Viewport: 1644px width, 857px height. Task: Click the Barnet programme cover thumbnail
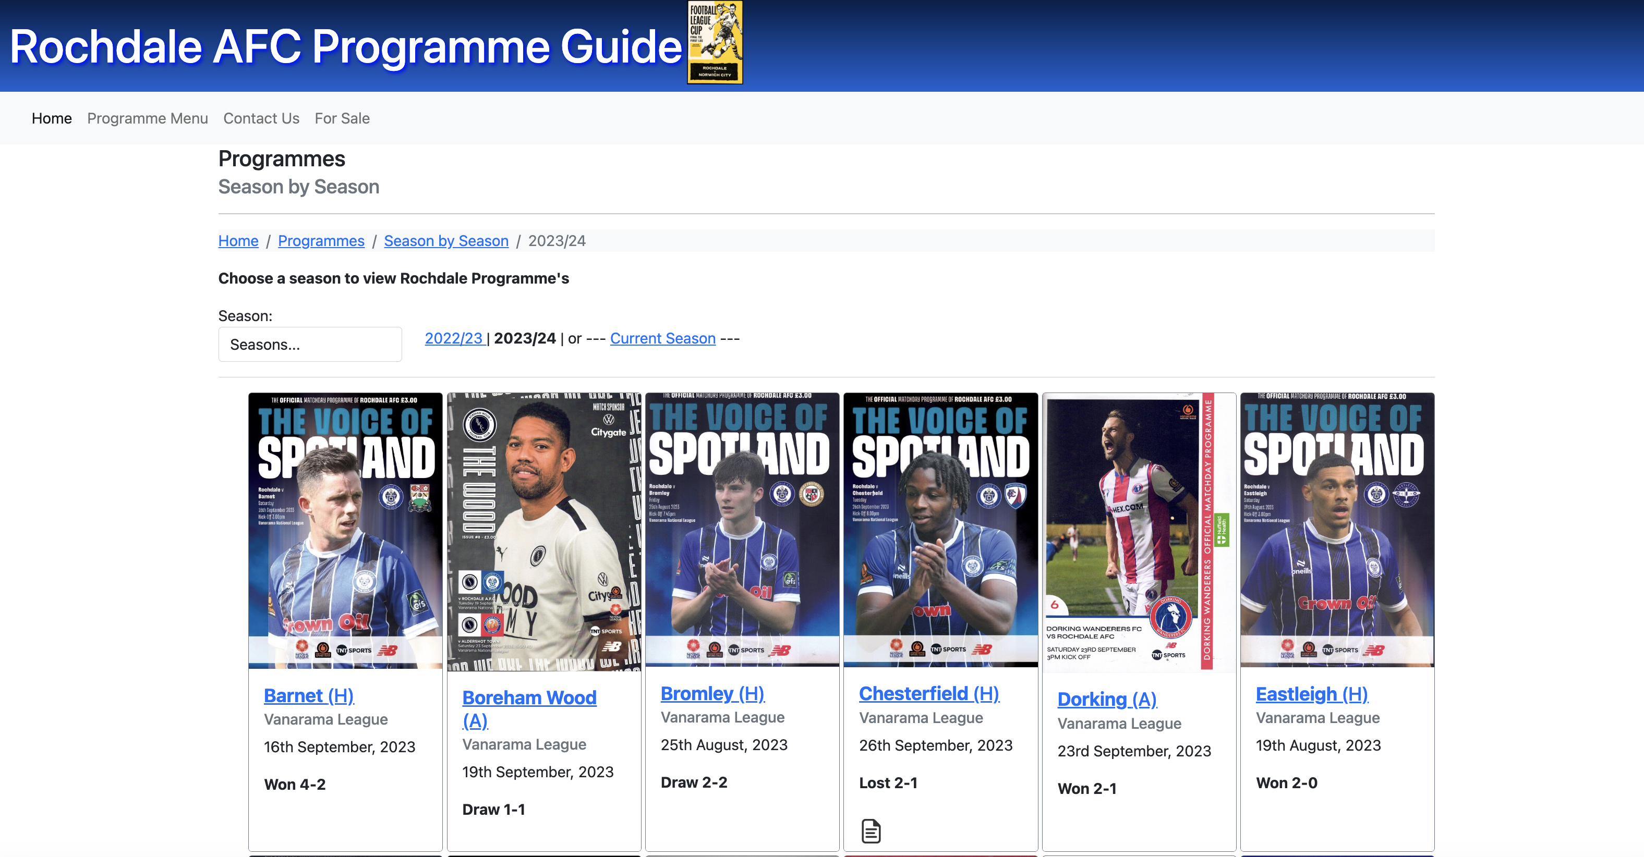tap(345, 531)
